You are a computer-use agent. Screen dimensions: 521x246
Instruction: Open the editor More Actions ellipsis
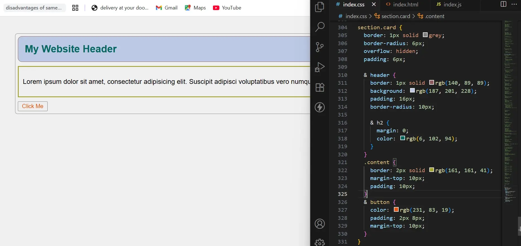(514, 4)
